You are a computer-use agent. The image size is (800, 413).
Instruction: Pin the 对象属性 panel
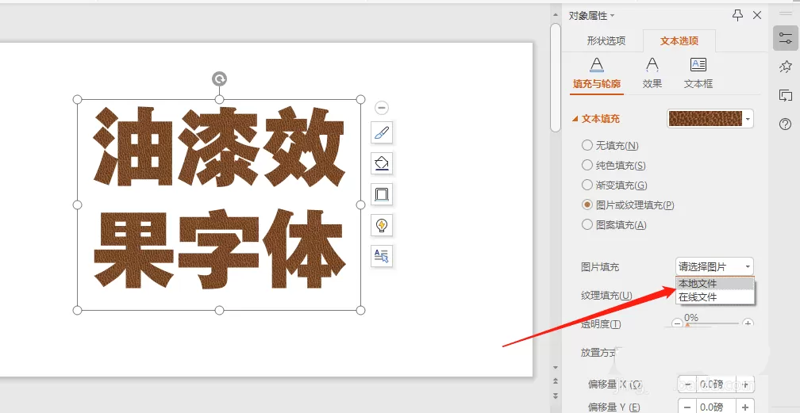pyautogui.click(x=737, y=15)
